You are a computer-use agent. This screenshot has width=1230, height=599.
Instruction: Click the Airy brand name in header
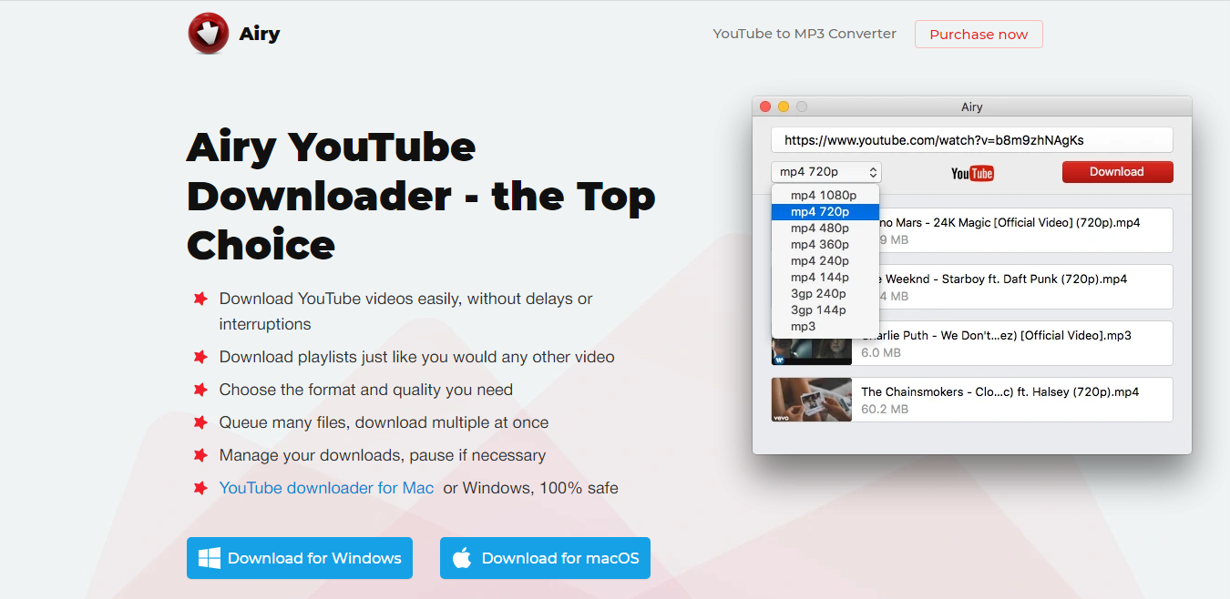(260, 35)
